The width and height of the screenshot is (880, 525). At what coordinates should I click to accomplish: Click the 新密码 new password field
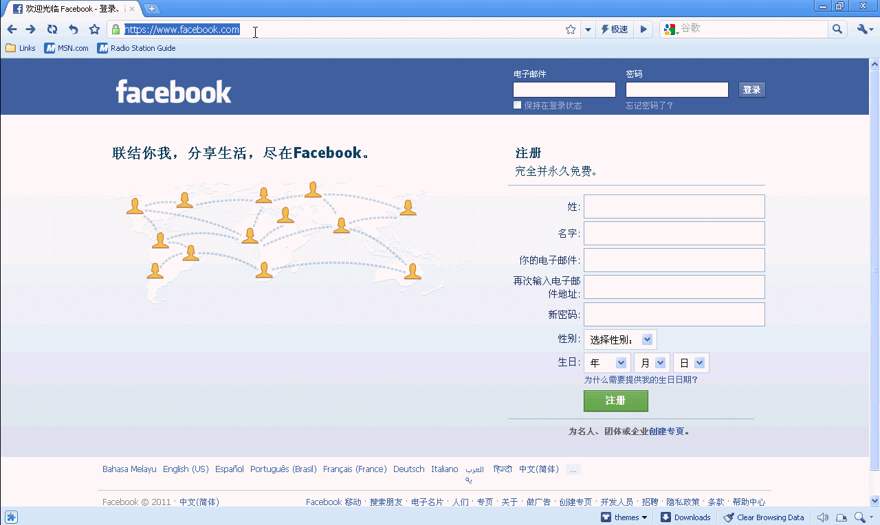point(674,314)
